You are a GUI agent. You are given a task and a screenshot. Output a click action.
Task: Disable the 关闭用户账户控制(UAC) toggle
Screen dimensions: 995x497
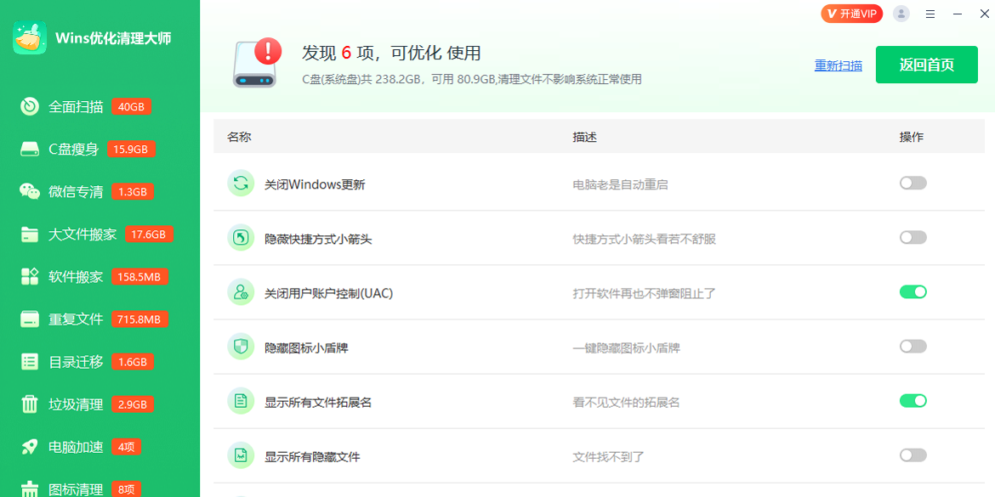point(913,291)
